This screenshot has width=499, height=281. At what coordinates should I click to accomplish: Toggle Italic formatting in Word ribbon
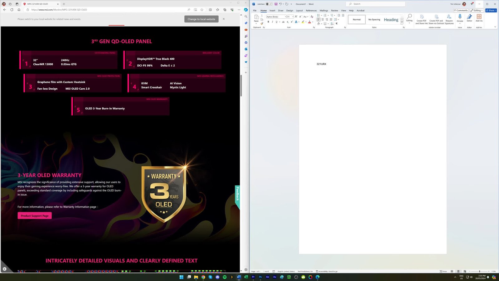(x=272, y=22)
